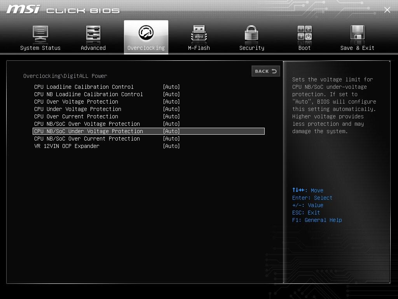Change CPU Loadline Calibration Control value

tap(171, 87)
